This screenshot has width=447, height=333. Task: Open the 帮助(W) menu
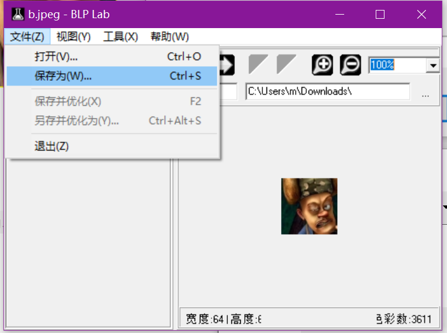(169, 37)
